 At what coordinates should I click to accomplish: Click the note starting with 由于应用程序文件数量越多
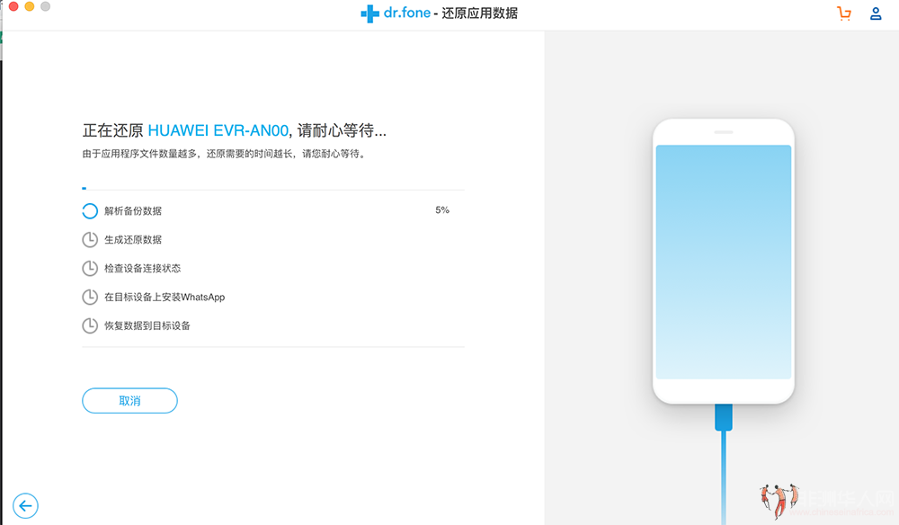point(224,154)
